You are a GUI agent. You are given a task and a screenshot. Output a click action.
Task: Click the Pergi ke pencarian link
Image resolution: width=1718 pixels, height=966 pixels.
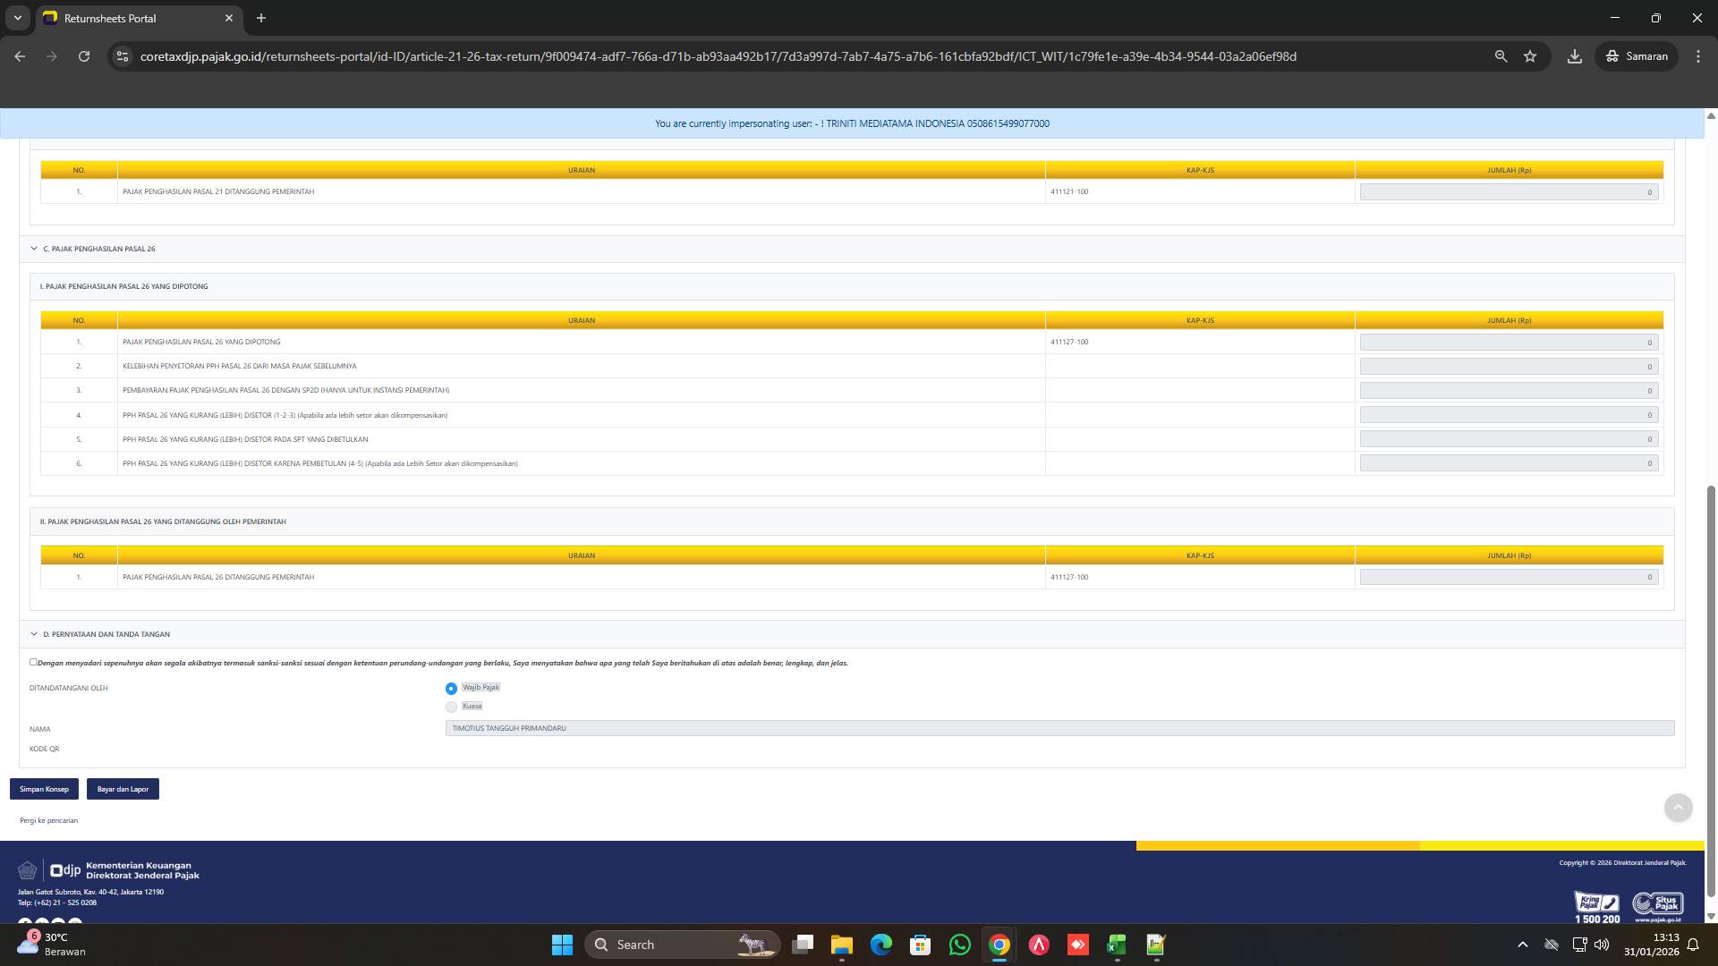[x=48, y=819]
